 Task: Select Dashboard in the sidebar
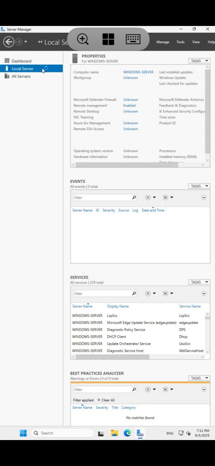tap(21, 61)
